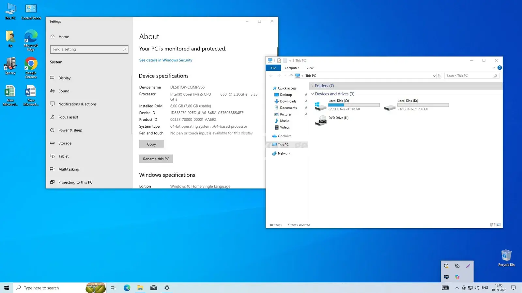Switch to large icons view in Explorer
Viewport: 522px width, 293px height.
pyautogui.click(x=499, y=225)
